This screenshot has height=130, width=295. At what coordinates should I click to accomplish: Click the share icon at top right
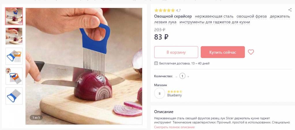pyautogui.click(x=290, y=10)
